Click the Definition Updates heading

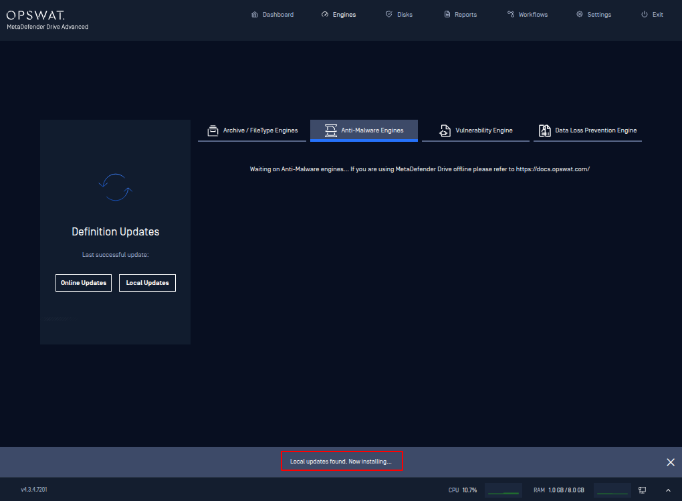115,232
